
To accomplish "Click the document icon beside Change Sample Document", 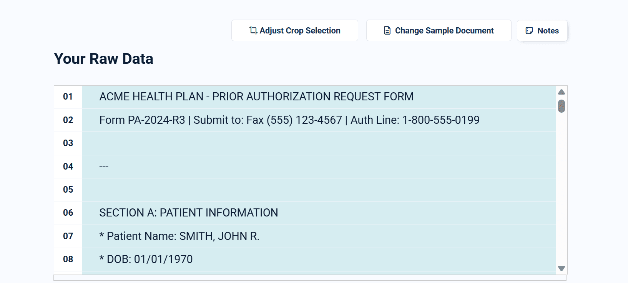I will (x=387, y=30).
